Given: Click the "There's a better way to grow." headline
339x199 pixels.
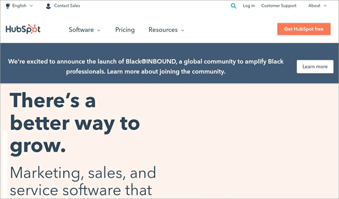Looking at the screenshot, I should pos(75,123).
